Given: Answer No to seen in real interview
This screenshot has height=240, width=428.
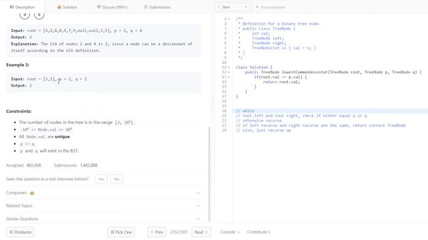Looking at the screenshot, I should click(x=116, y=179).
